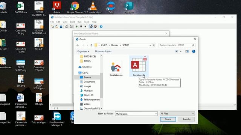Select Musique in navigation pane
Screen dimensions: 241x135
pos(88,91)
